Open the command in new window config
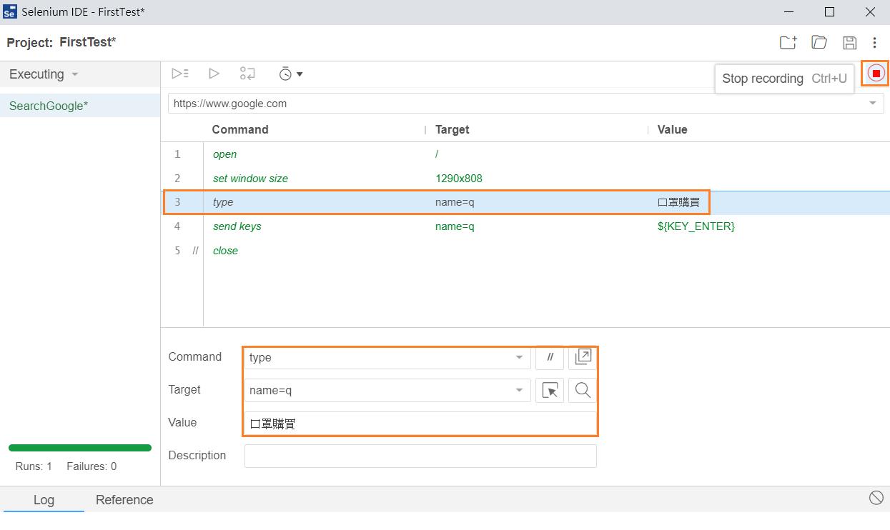The width and height of the screenshot is (890, 530). pyautogui.click(x=583, y=357)
